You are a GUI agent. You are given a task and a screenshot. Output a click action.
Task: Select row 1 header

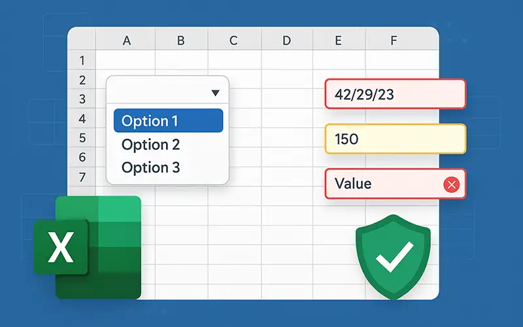[82, 61]
